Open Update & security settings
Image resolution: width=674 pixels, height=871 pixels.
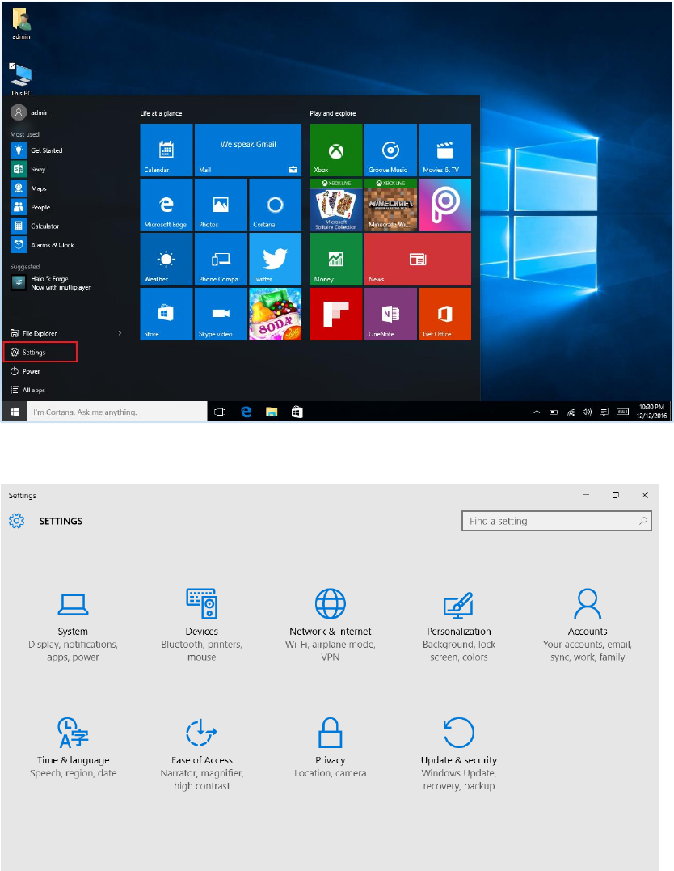[x=458, y=755]
